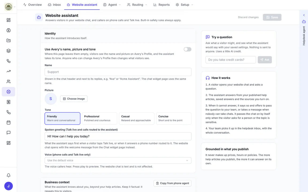Switch to the Inbox tab
This screenshot has width=308, height=192.
coord(55,5)
